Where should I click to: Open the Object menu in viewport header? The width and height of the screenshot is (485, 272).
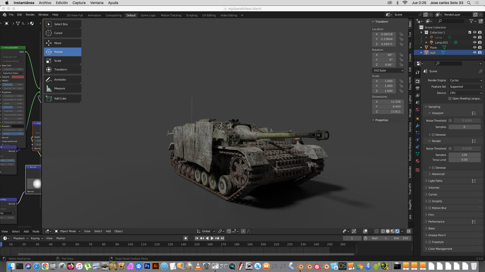pos(118,231)
